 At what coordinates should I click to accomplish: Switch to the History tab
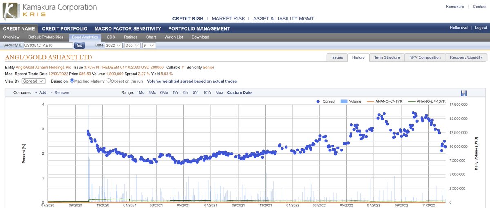coord(358,57)
